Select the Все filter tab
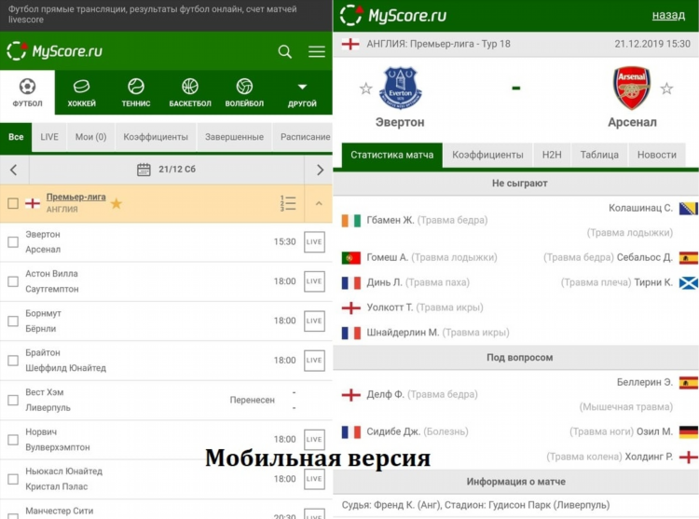Viewport: 699px width, 519px height. click(16, 137)
